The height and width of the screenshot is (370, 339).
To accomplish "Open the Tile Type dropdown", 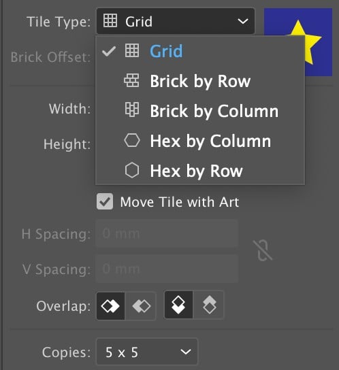I will (176, 21).
